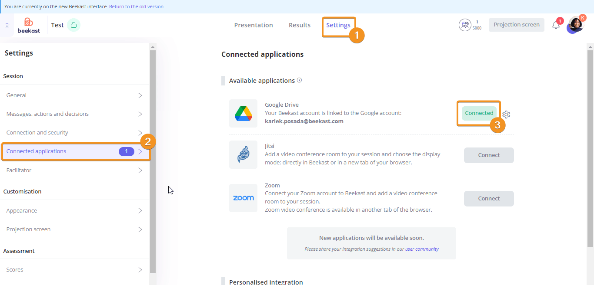The height and width of the screenshot is (285, 594).
Task: Click the sidebar scrollbar
Action: (x=153, y=161)
